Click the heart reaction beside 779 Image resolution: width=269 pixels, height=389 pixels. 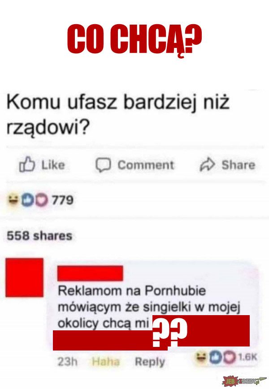[x=41, y=201]
